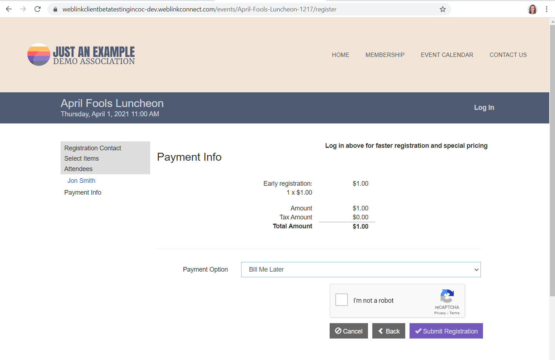Viewport: 555px width, 360px height.
Task: Click the padlock site security icon
Action: pos(55,9)
